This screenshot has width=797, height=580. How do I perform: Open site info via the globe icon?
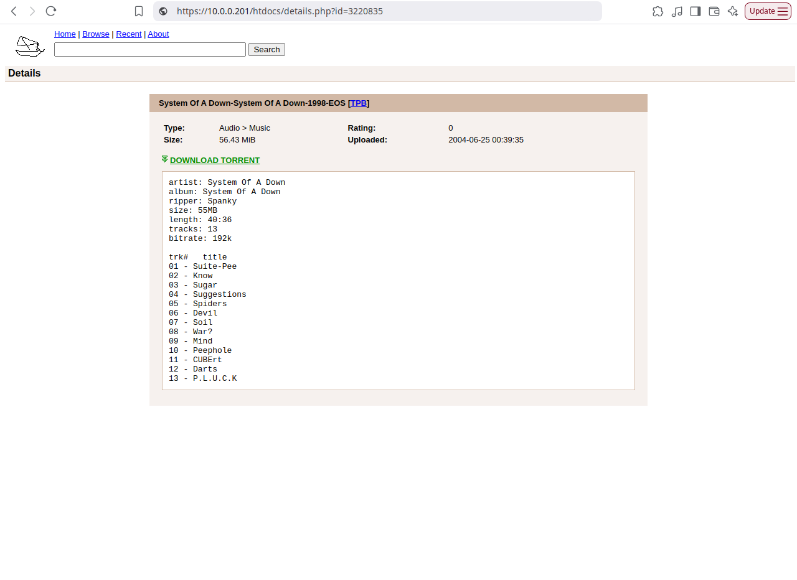point(163,11)
